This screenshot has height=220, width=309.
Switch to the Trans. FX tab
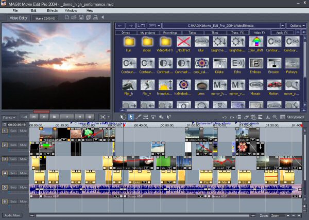[x=237, y=32]
